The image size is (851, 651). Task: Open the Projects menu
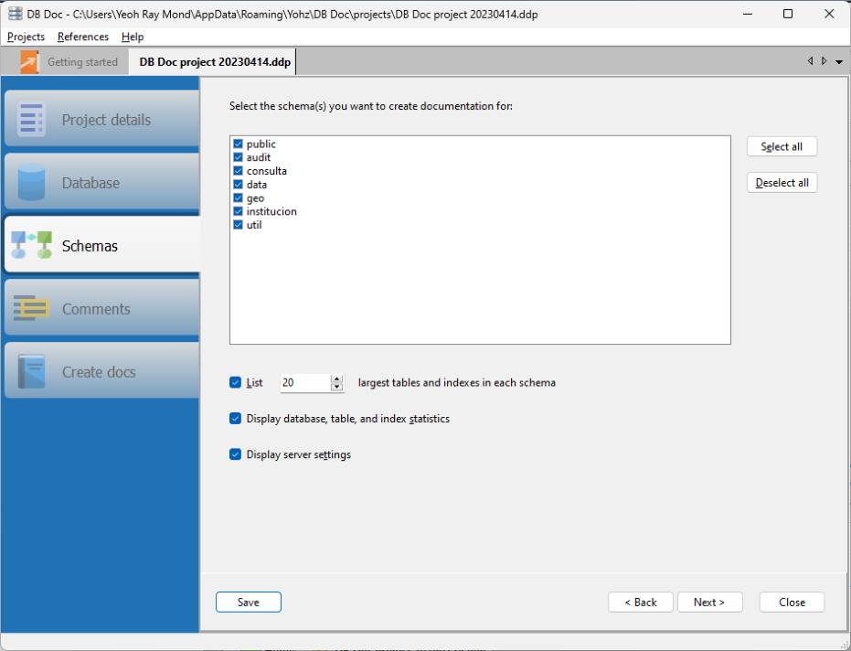click(x=26, y=37)
